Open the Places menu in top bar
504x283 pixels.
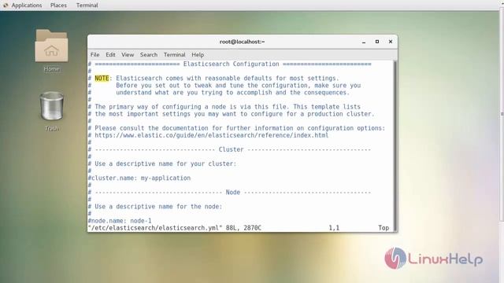(58, 6)
